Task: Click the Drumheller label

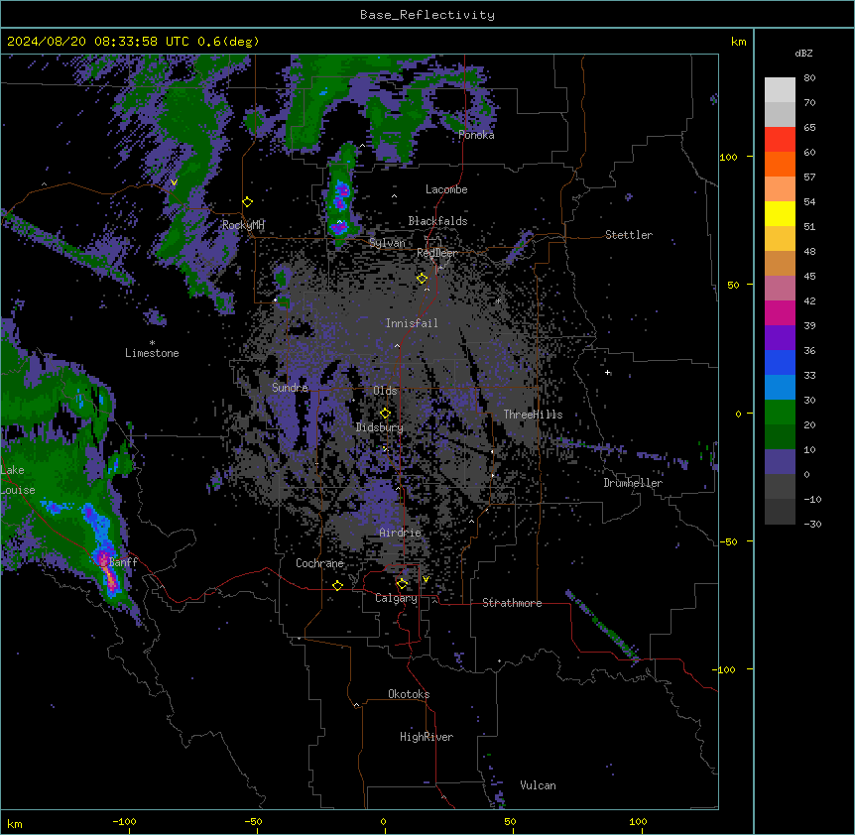Action: (x=633, y=483)
